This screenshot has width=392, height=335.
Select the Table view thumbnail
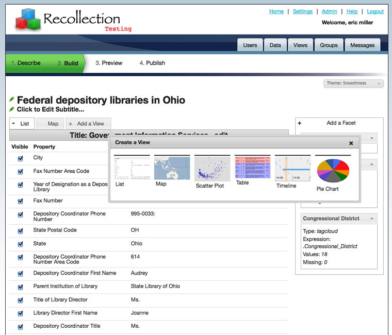(x=252, y=167)
